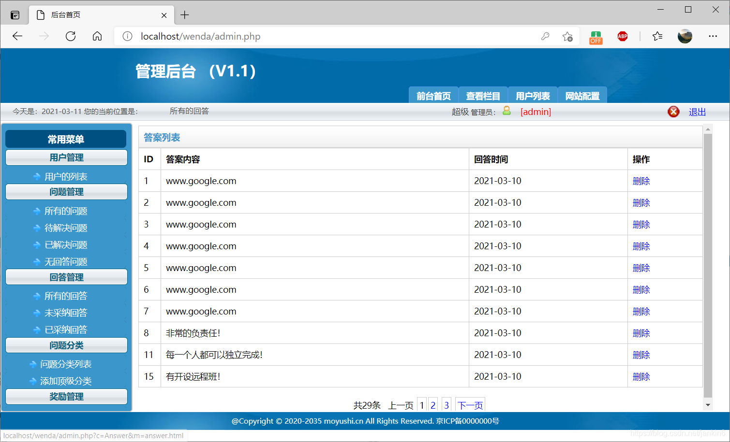Click arrow icon beside 无回答问题

(37, 262)
